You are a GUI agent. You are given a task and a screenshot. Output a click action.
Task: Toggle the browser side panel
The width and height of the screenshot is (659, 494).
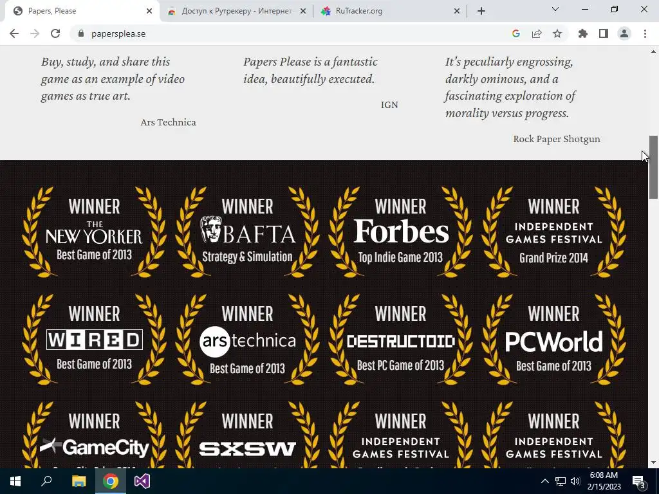(604, 33)
